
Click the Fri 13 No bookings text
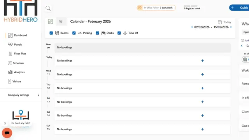click(64, 102)
